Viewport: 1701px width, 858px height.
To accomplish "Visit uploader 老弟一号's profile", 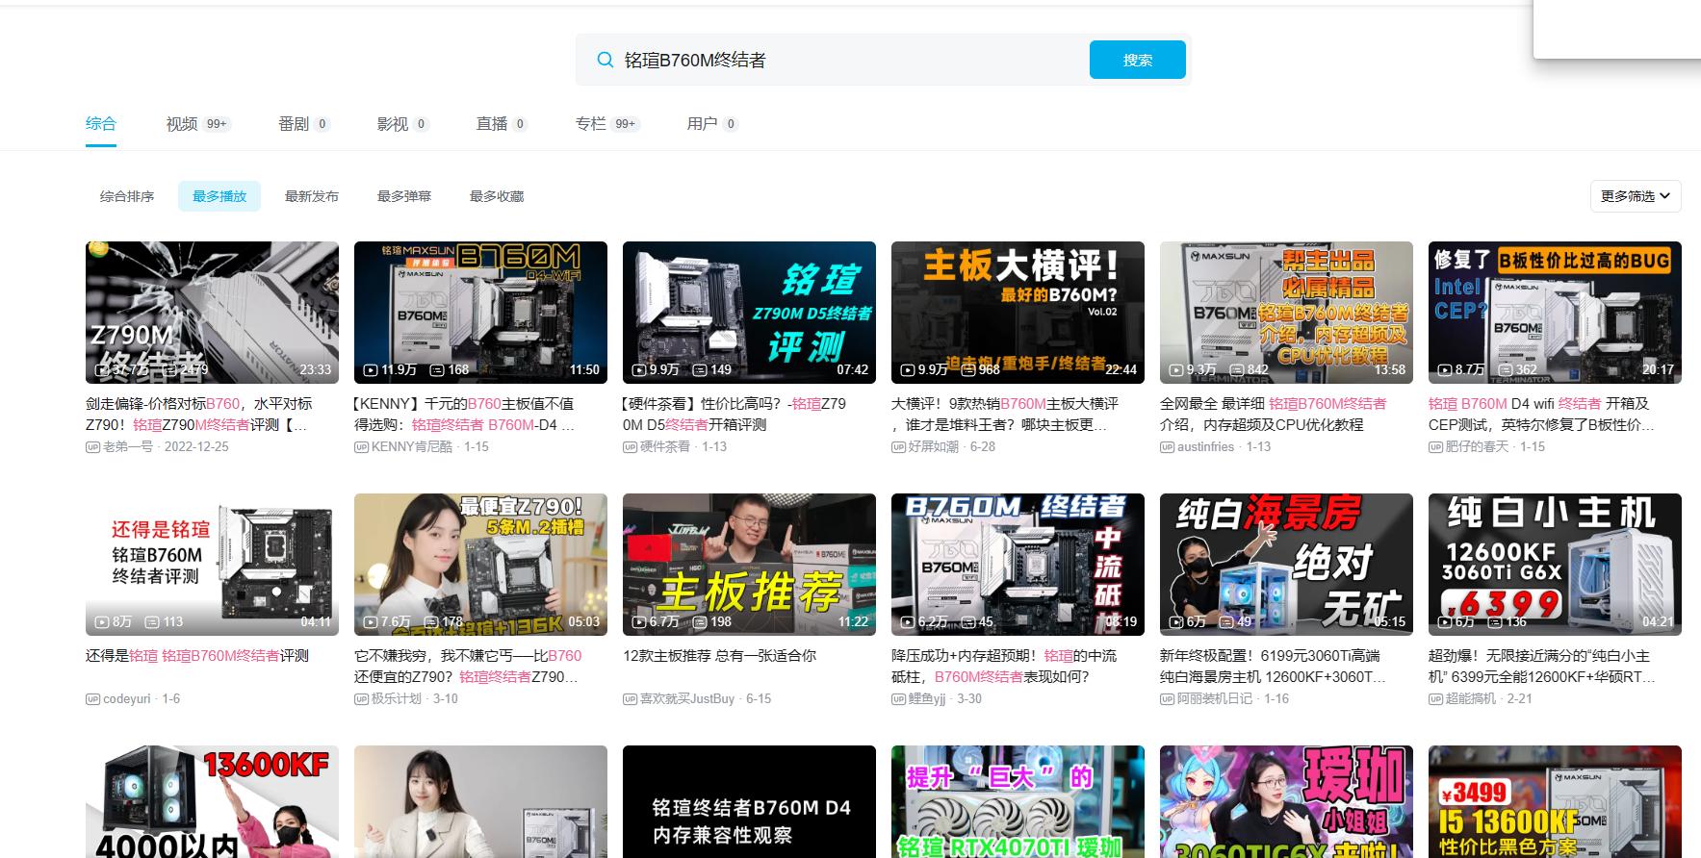I will (x=128, y=446).
